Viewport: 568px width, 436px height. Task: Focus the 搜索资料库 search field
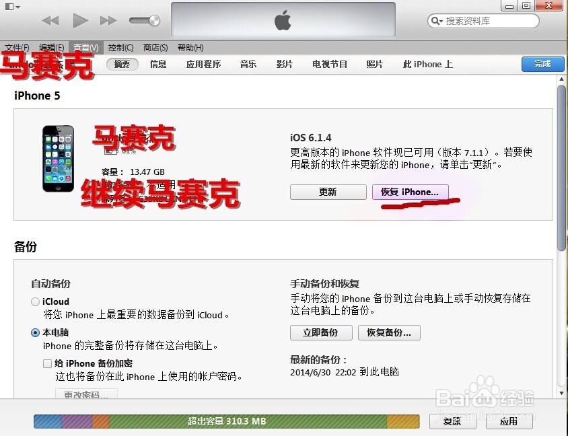pyautogui.click(x=483, y=21)
